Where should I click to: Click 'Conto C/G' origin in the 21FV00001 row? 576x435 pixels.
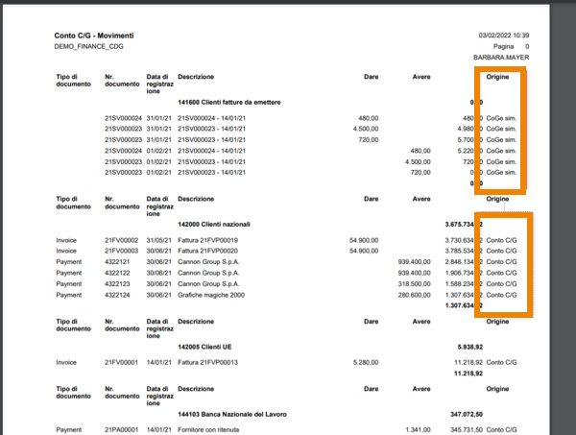(x=501, y=363)
